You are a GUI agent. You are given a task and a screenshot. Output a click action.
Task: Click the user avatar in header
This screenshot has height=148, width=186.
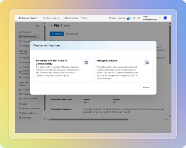165,18
